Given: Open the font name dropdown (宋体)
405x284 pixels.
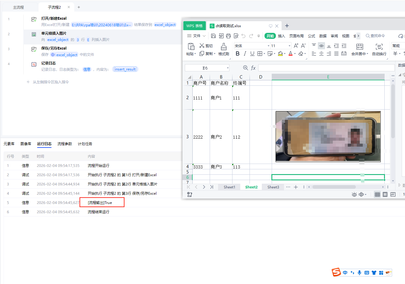Looking at the screenshot, I should (x=268, y=46).
